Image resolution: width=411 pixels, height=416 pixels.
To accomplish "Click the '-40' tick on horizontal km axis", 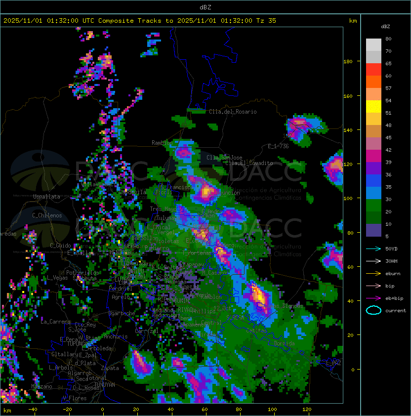I will pos(33,410).
